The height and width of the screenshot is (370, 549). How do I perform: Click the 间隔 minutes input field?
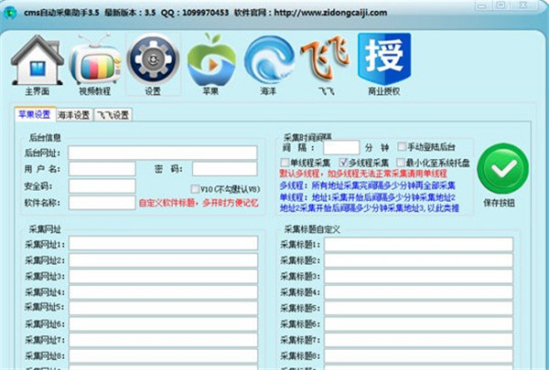point(341,147)
